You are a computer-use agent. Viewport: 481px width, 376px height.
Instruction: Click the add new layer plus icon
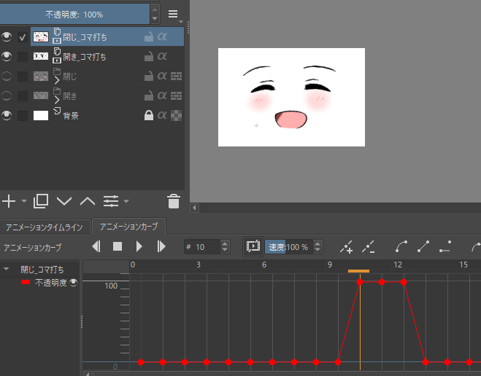click(9, 201)
